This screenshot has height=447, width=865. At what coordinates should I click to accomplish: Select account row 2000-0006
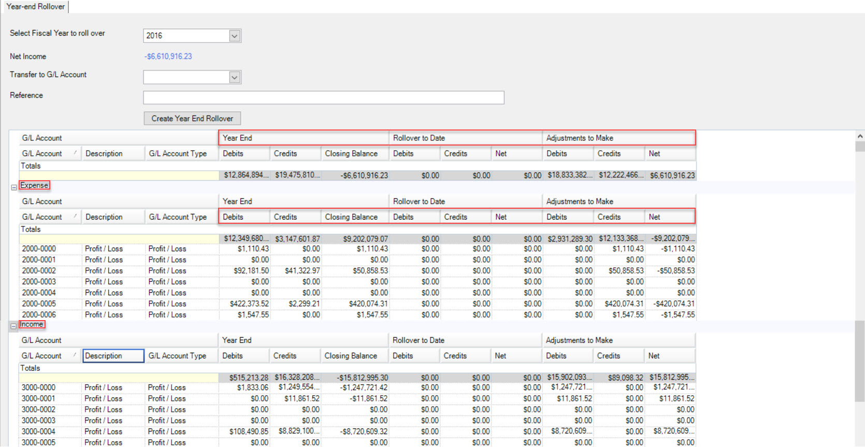pos(357,315)
